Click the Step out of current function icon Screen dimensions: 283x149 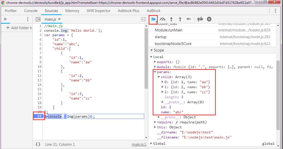(180, 19)
